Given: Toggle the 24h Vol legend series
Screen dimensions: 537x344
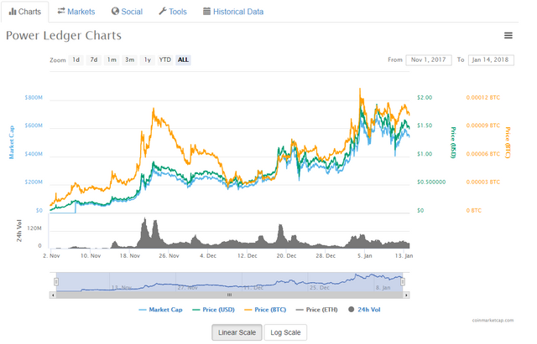Looking at the screenshot, I should coord(364,310).
